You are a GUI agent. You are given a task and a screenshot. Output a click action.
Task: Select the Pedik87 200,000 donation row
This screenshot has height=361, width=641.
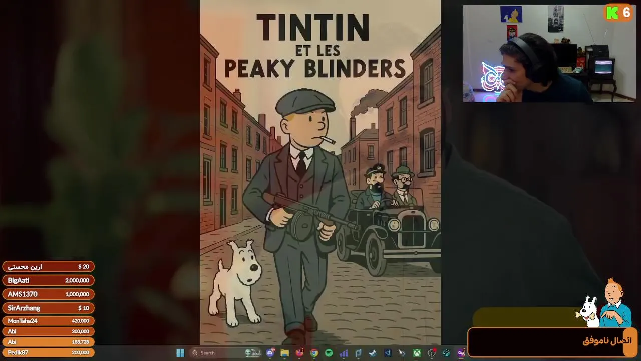48,352
